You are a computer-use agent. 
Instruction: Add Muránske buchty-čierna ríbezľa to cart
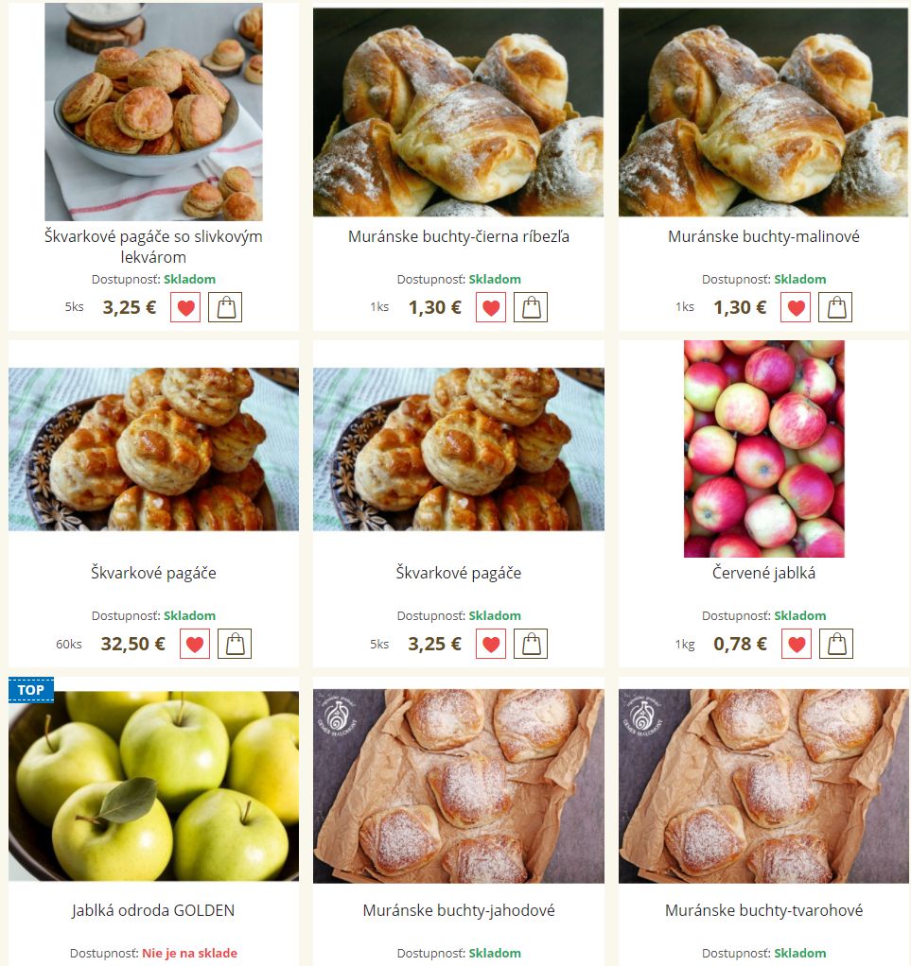point(531,307)
